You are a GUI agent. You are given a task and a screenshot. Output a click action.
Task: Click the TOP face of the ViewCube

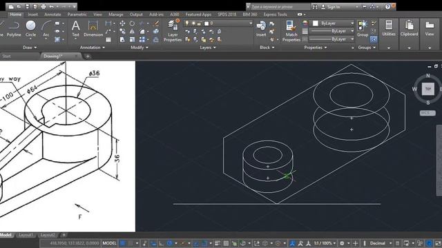point(428,89)
